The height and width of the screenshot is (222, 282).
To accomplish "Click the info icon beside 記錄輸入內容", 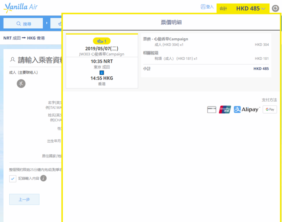I will [43, 178].
